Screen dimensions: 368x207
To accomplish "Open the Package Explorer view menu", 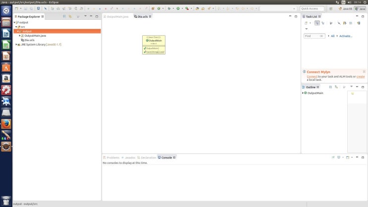I will tap(85, 16).
